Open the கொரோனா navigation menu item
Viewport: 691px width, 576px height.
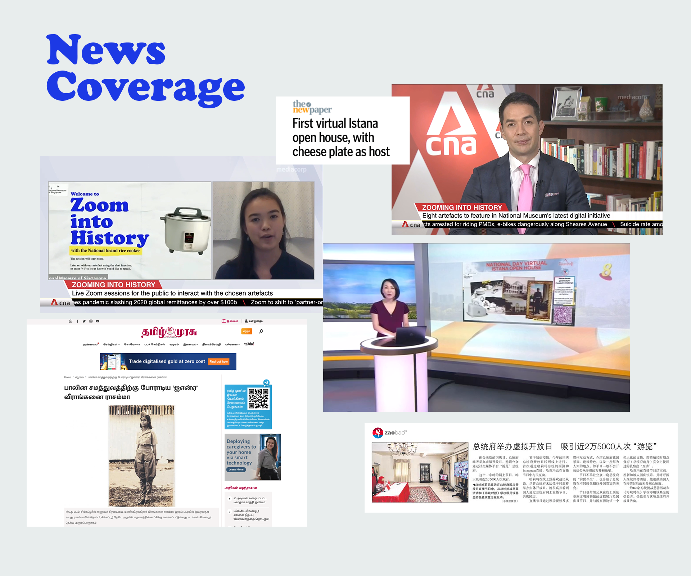tap(132, 345)
